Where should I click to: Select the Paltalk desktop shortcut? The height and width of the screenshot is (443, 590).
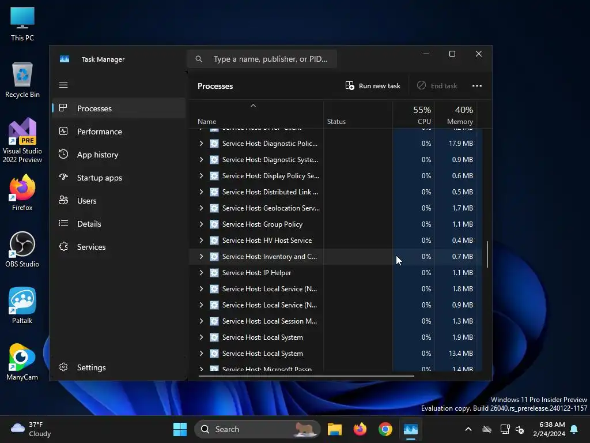22,306
